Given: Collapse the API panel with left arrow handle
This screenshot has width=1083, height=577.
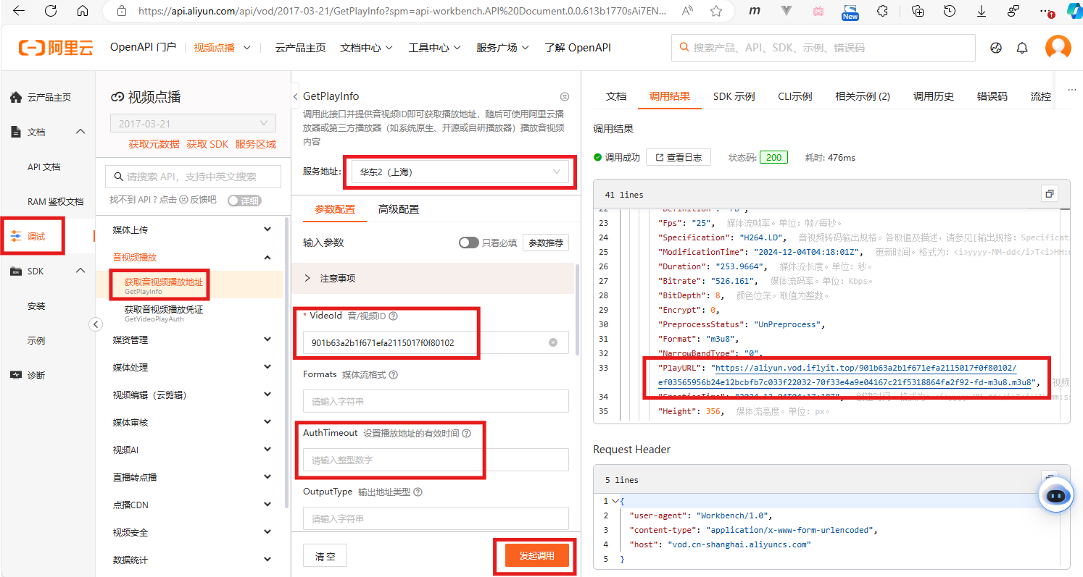Looking at the screenshot, I should 295,96.
